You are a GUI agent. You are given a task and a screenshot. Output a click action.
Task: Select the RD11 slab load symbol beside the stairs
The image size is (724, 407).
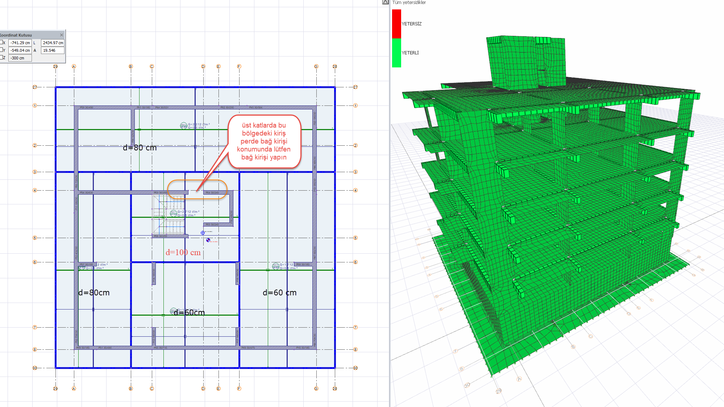(174, 213)
